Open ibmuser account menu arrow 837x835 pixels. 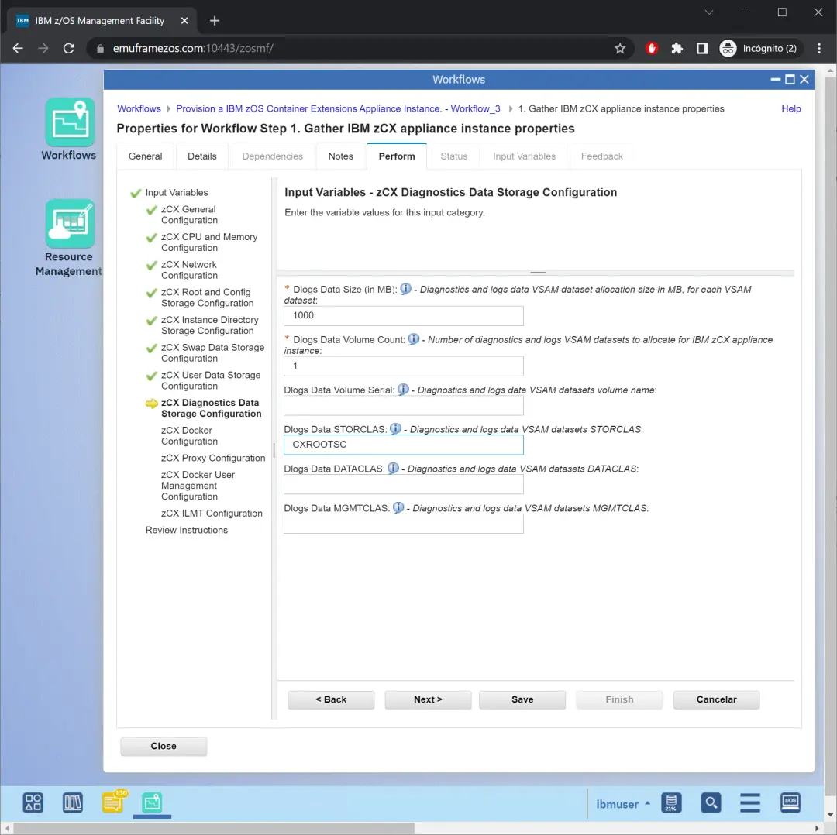point(647,803)
